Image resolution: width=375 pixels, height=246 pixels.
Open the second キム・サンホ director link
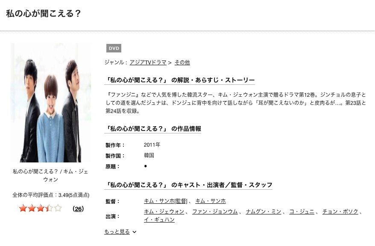tap(211, 201)
